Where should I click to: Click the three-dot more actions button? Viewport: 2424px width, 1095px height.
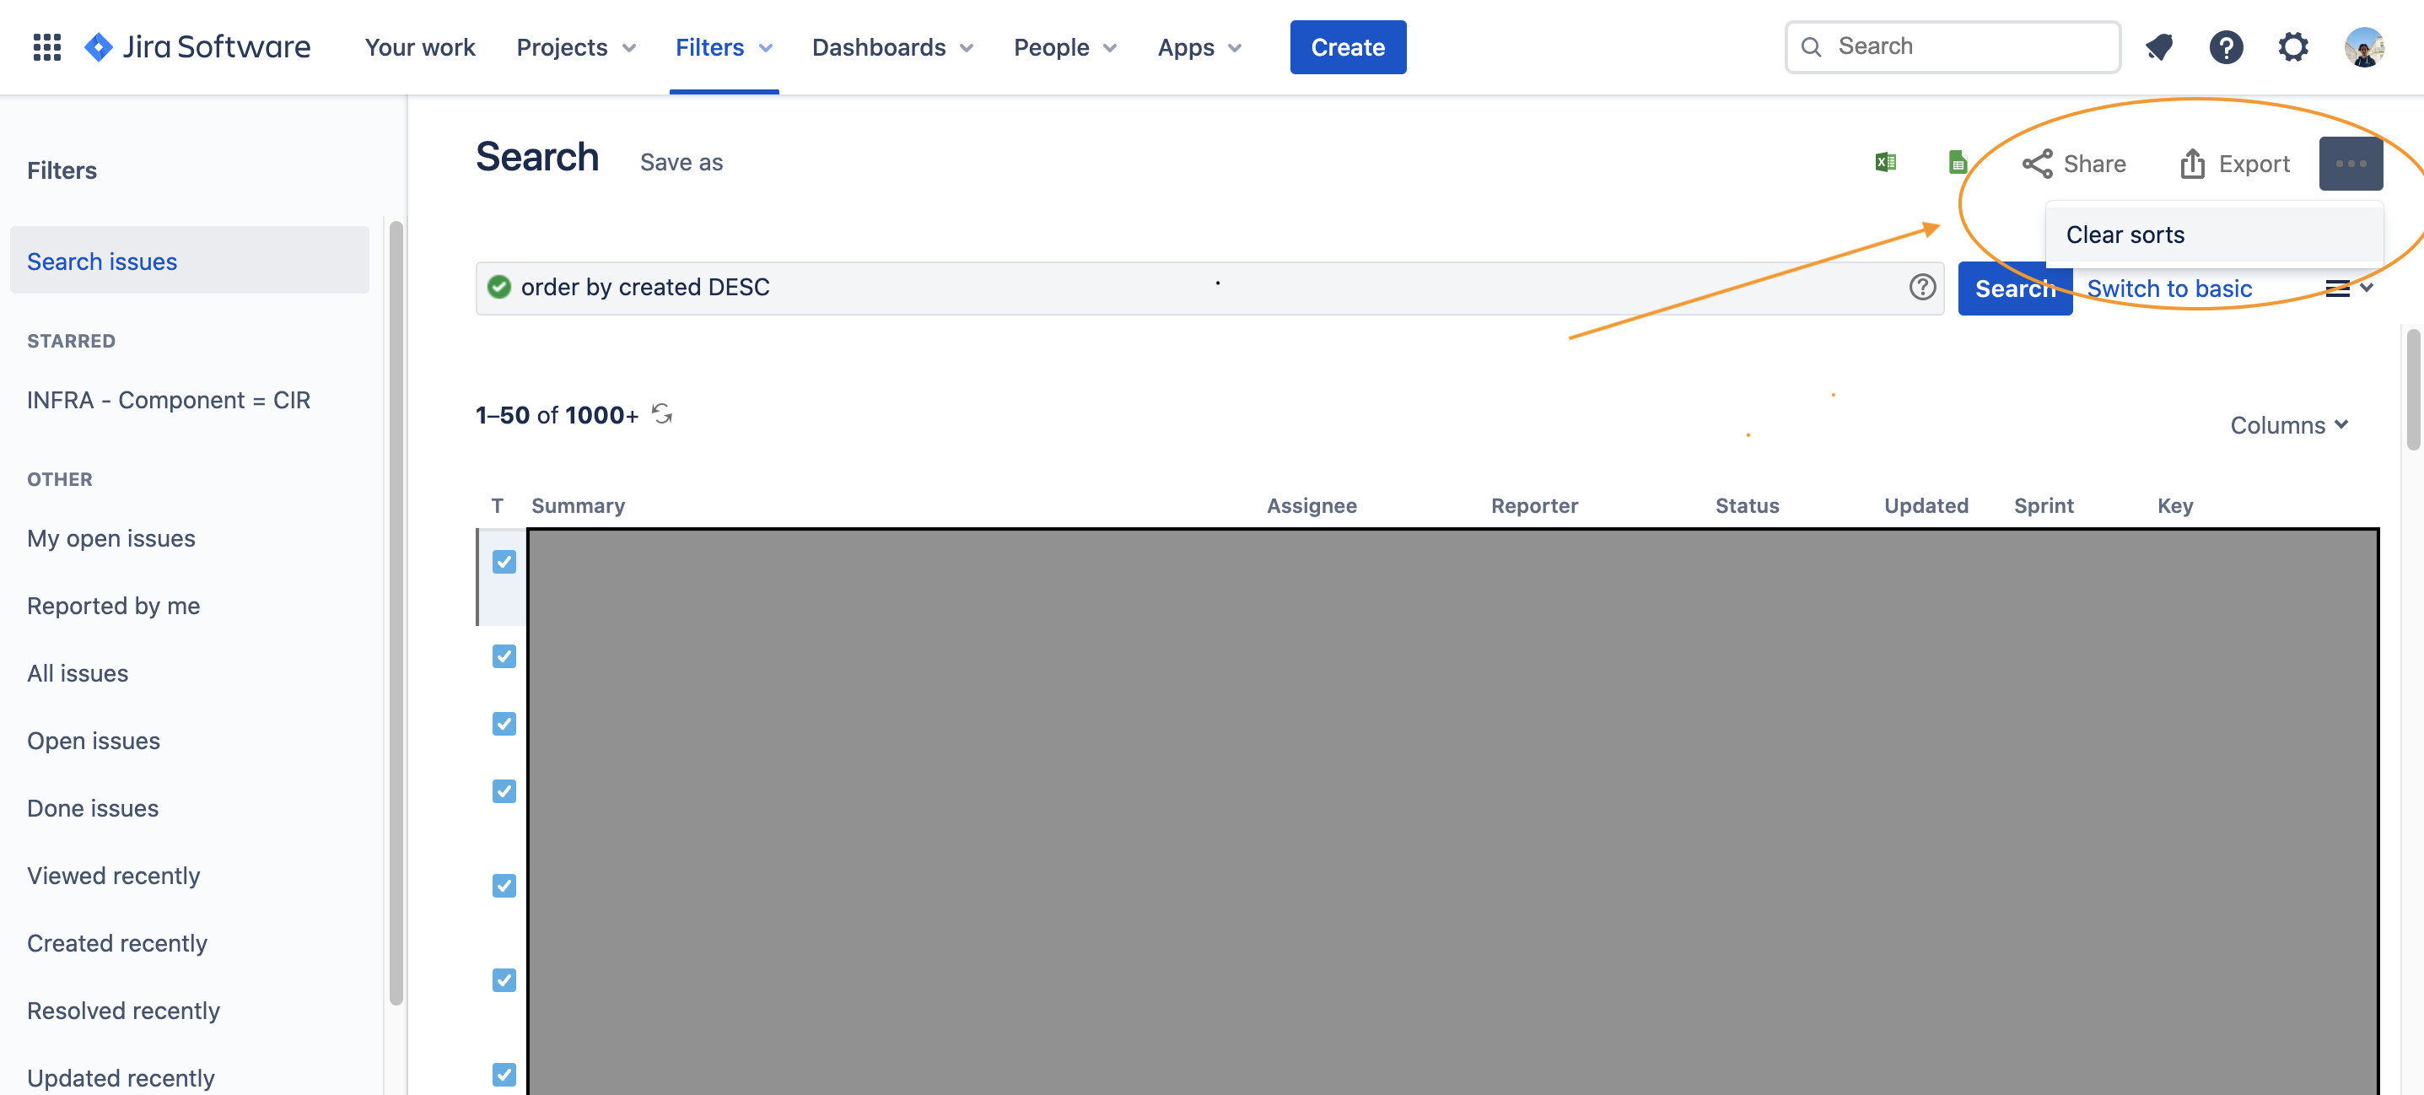pos(2351,164)
